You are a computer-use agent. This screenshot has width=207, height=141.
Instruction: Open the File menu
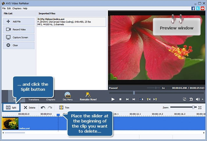coord(4,8)
